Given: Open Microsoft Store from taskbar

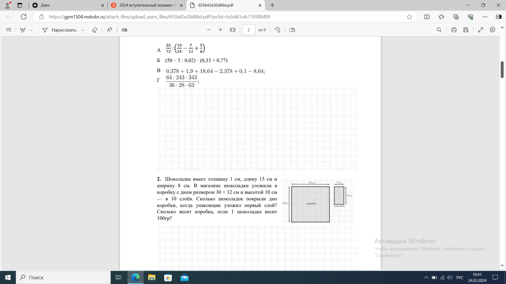Looking at the screenshot, I should [168, 278].
